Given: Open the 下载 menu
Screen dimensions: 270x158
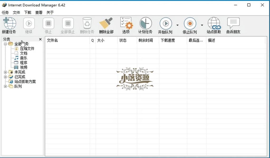Looking at the screenshot, I should point(27,12).
